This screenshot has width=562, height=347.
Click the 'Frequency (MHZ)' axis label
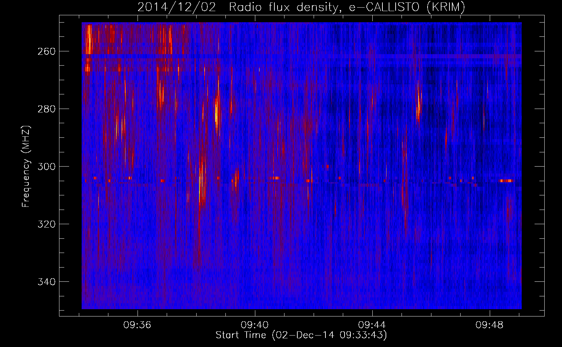point(26,167)
